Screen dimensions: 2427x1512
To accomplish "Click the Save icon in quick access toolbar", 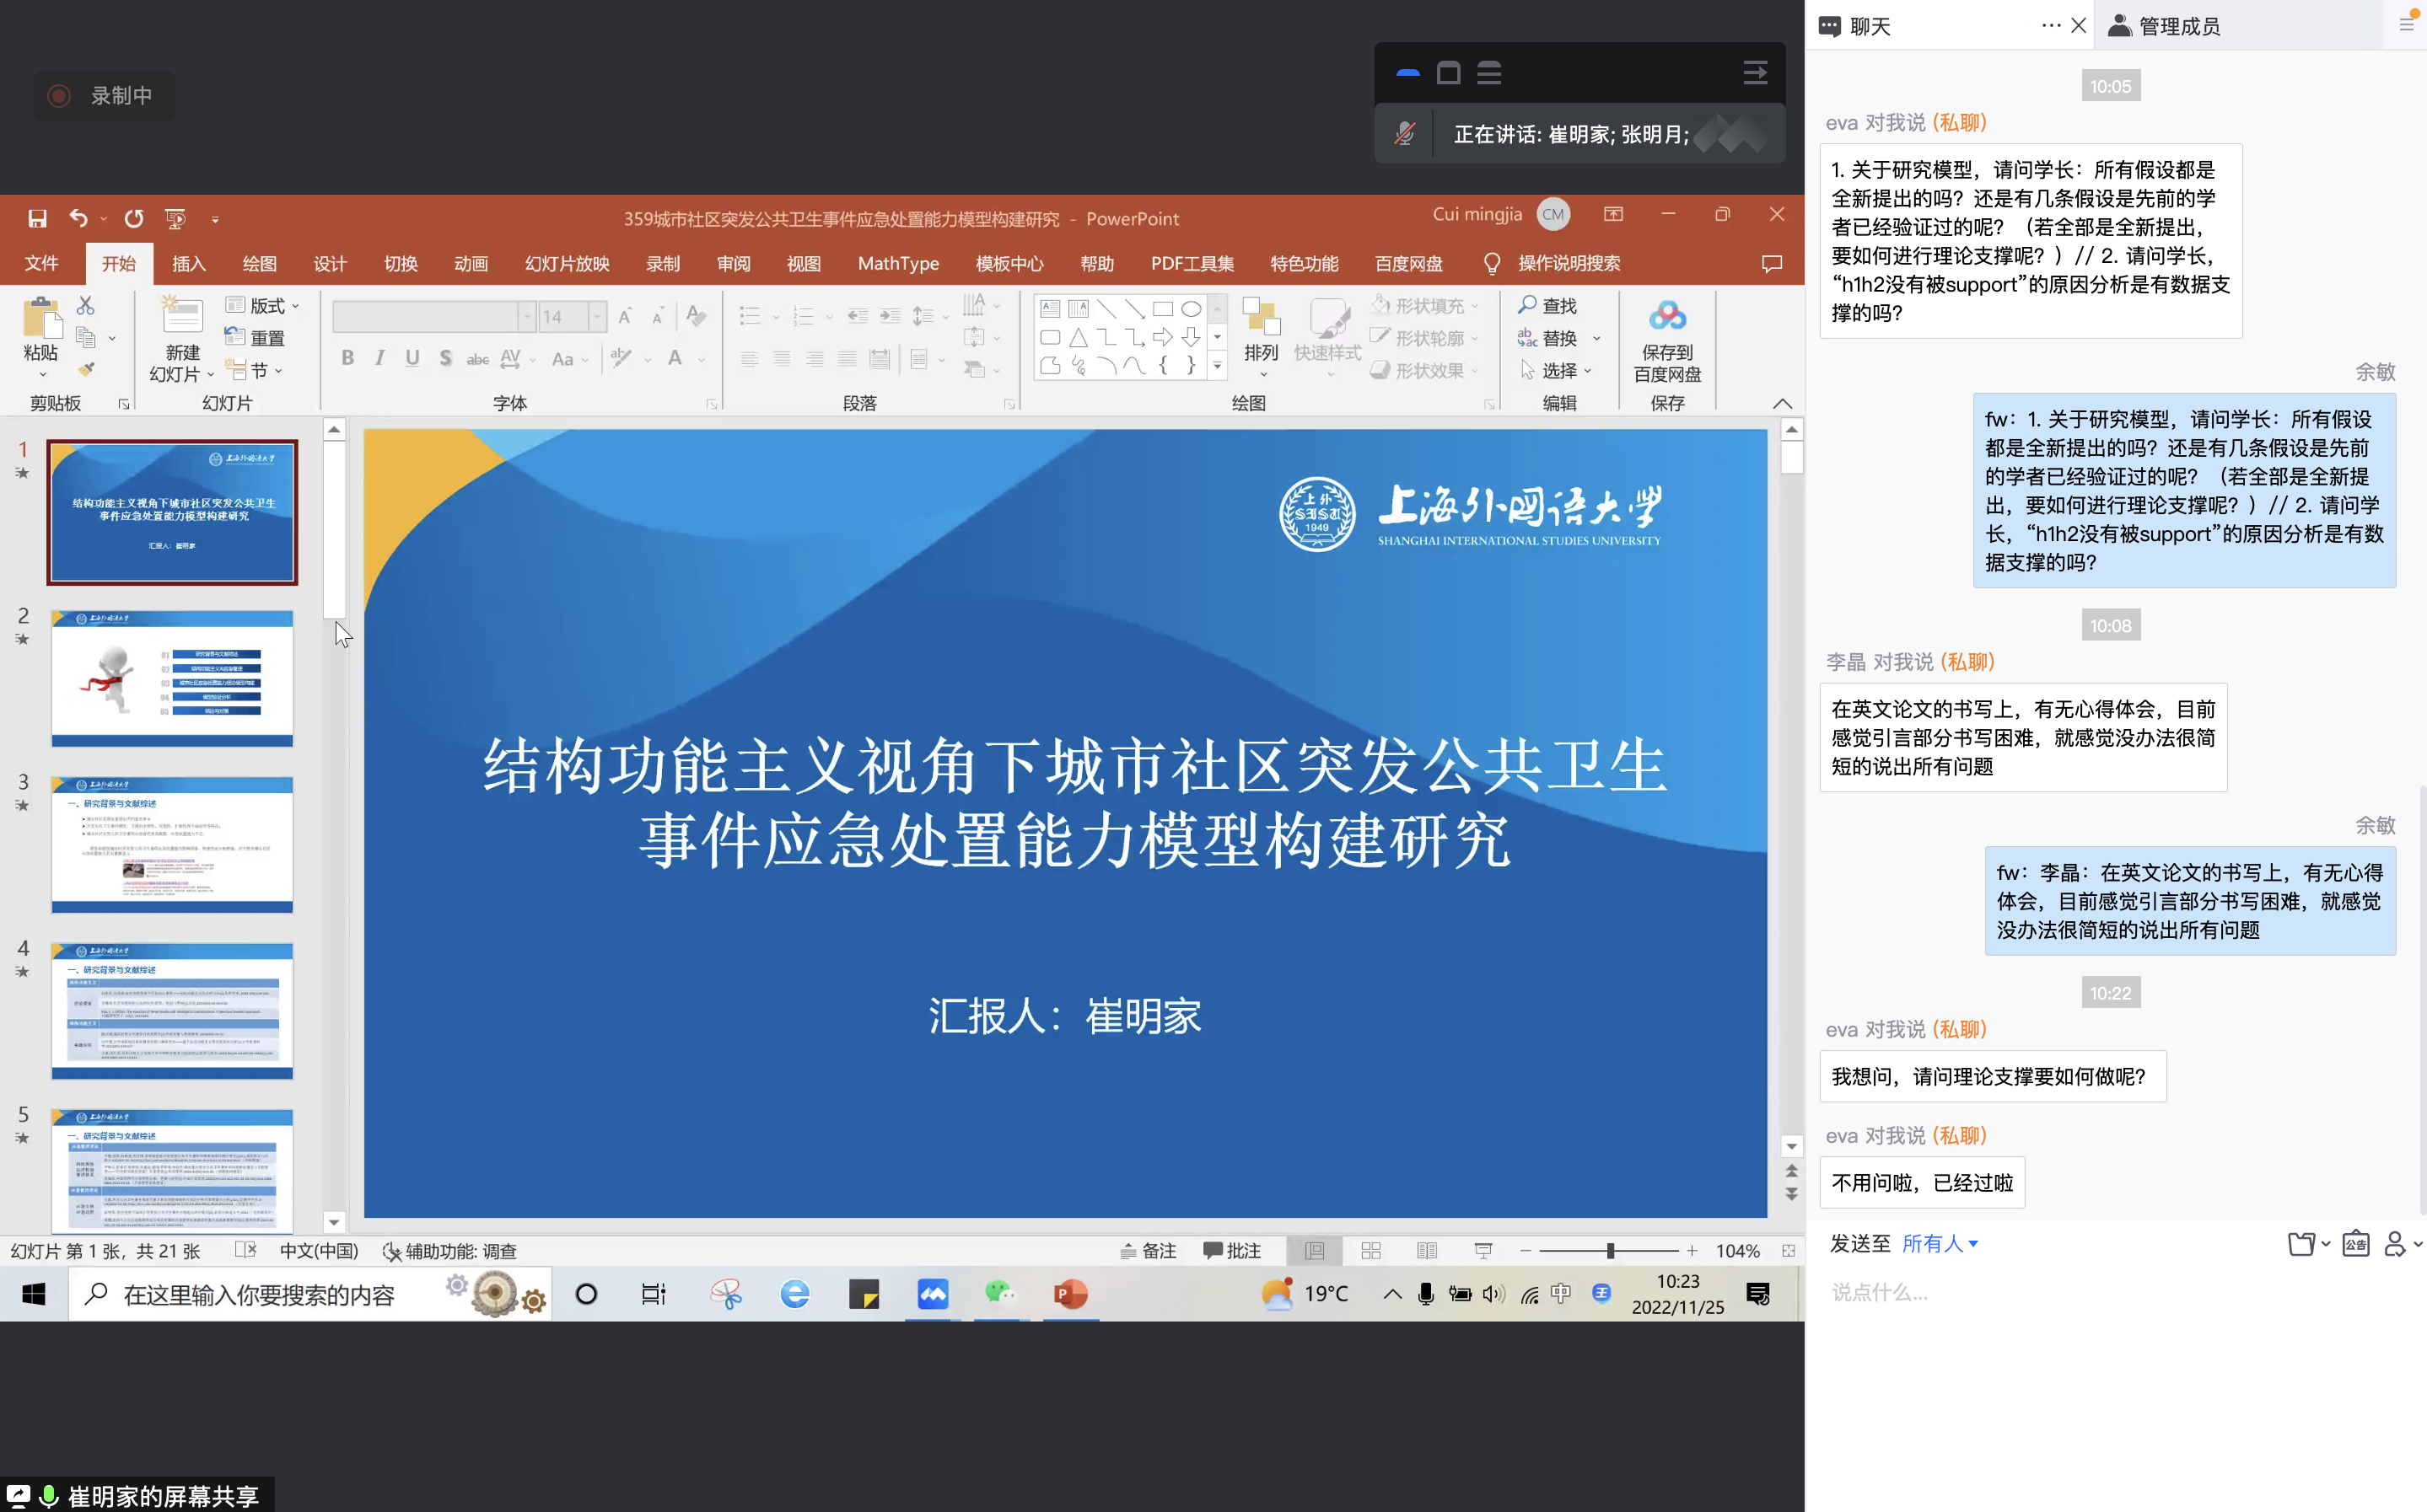I will (x=37, y=218).
